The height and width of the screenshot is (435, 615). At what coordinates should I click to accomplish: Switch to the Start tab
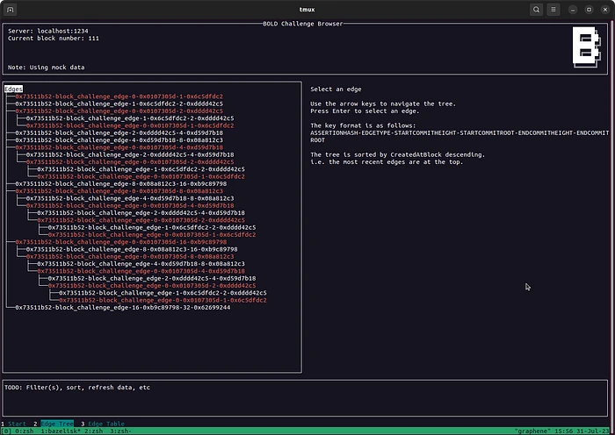(17, 424)
